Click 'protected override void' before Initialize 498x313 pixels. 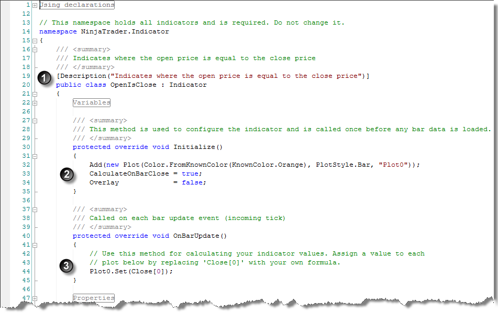coord(120,147)
